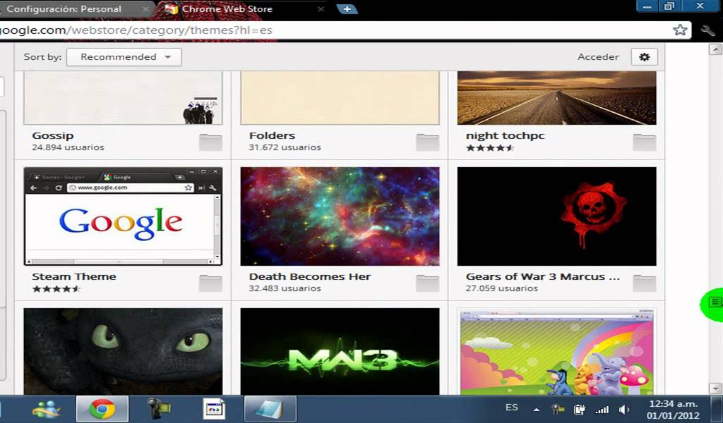Click the MW3 theme thumbnail
Viewport: 723px width, 423px height.
(x=340, y=351)
